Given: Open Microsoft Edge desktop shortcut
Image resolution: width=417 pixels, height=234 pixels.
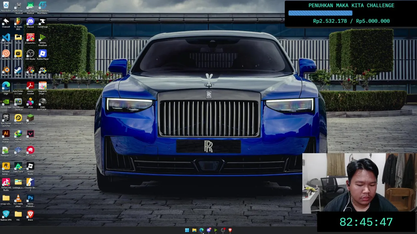Looking at the screenshot, I should (x=6, y=88).
